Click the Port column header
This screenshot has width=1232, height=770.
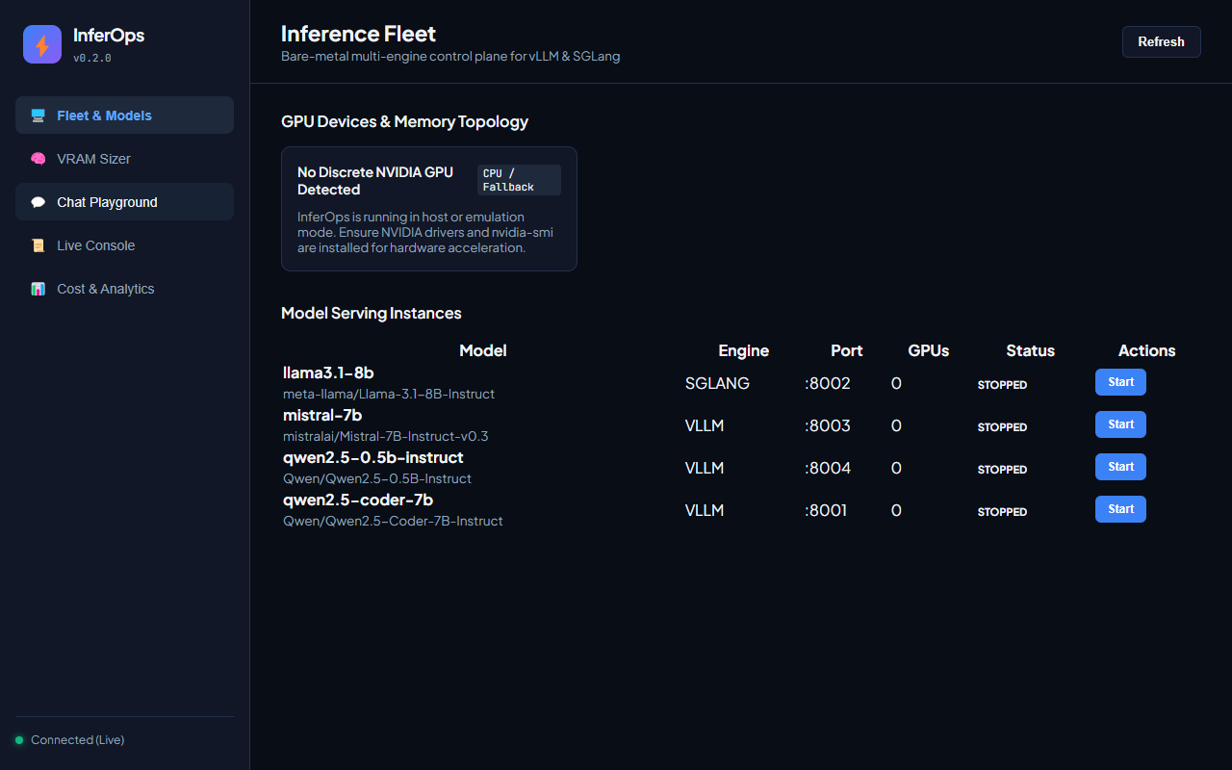click(x=847, y=350)
